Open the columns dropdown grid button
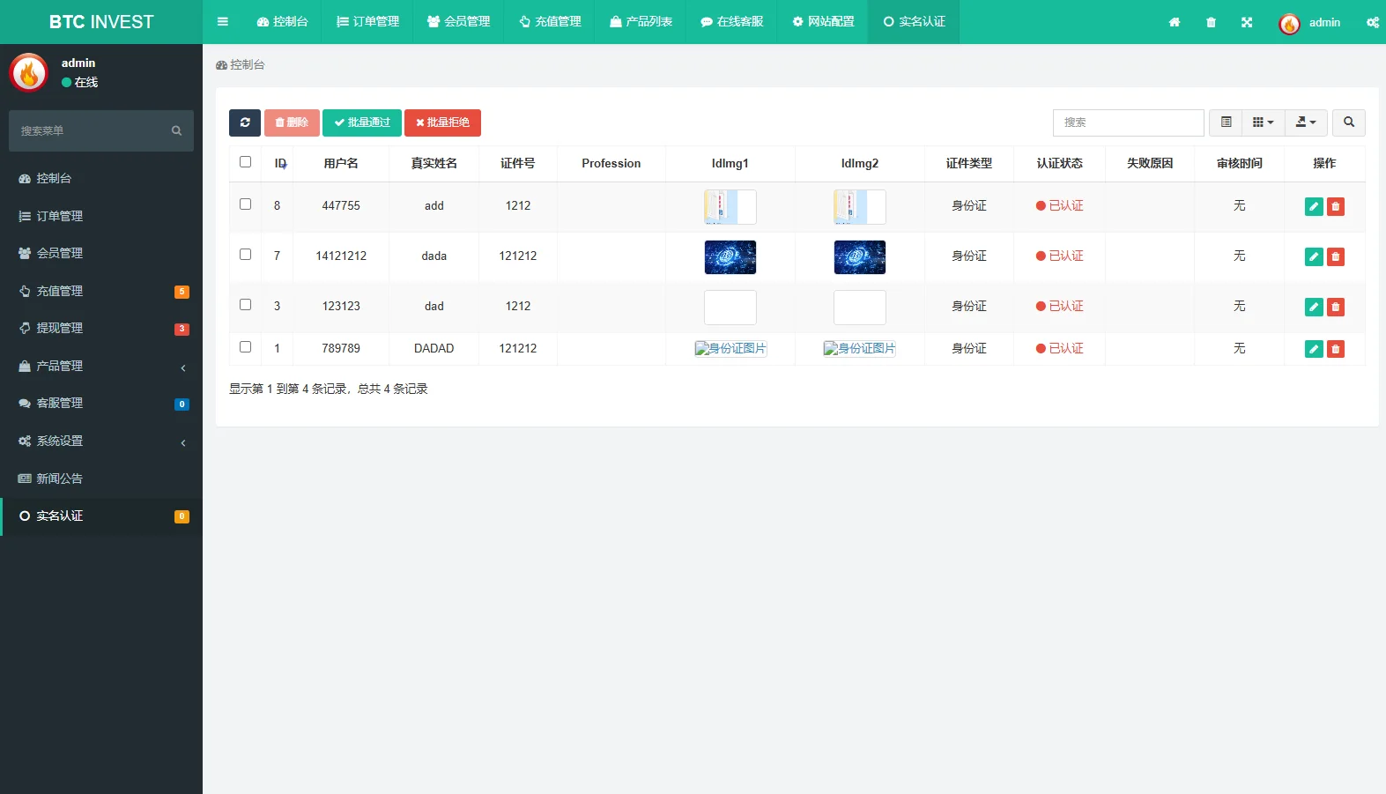Screen dimensions: 1386x794 click(x=1264, y=122)
